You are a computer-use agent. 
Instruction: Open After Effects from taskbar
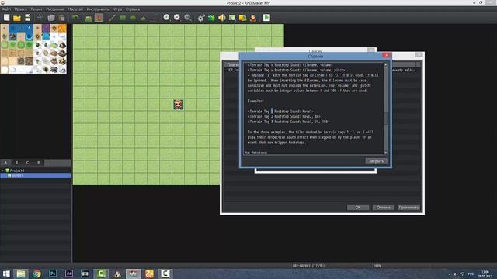pyautogui.click(x=69, y=274)
